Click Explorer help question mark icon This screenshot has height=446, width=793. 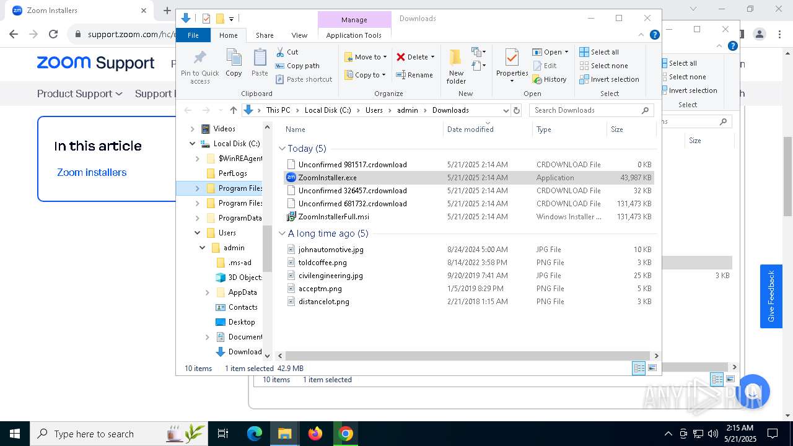click(x=654, y=35)
